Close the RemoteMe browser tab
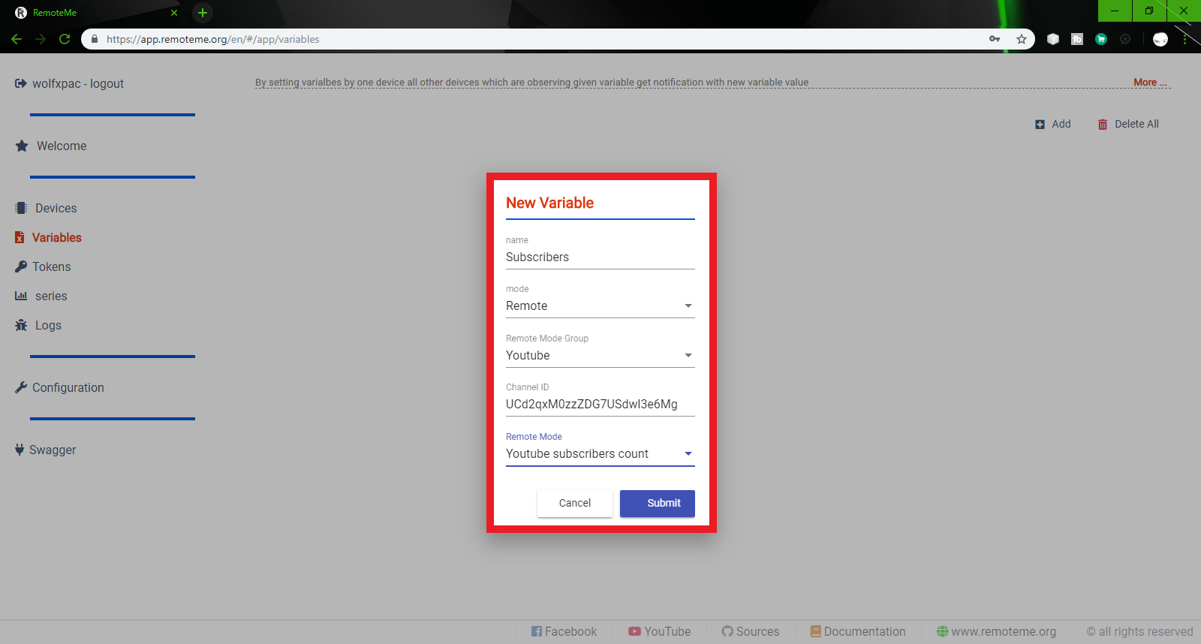The height and width of the screenshot is (644, 1201). (174, 13)
